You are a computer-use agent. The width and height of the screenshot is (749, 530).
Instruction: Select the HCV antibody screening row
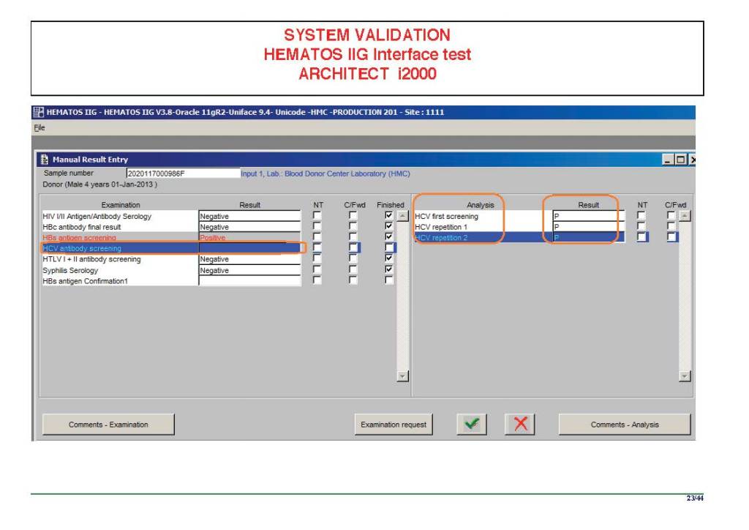(x=120, y=249)
